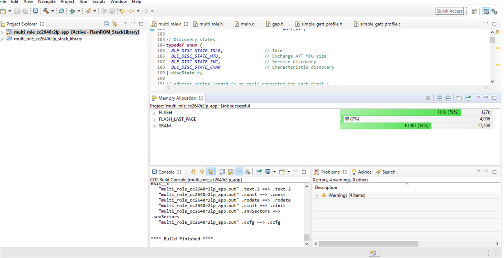
Task: Click Open Perspective icon
Action: pyautogui.click(x=474, y=11)
